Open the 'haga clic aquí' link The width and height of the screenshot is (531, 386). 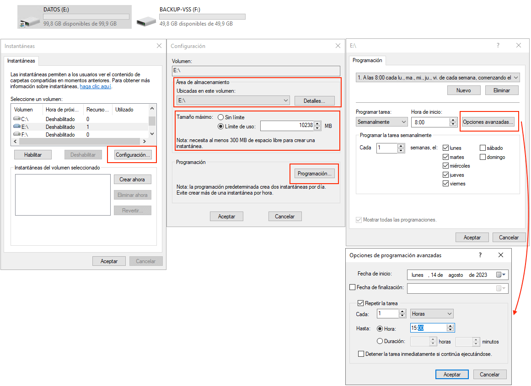click(95, 86)
